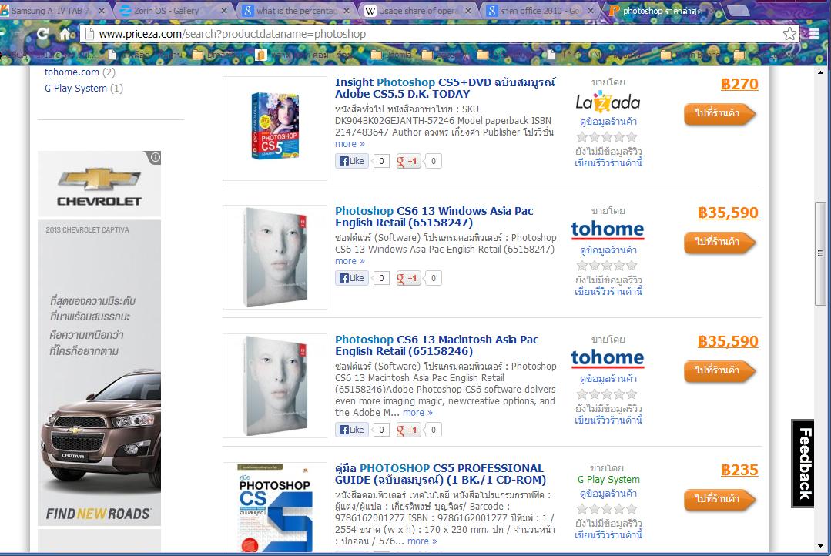The width and height of the screenshot is (831, 556).
Task: Open Insight Photoshop CS5+DVD product thumbnail
Action: point(274,129)
